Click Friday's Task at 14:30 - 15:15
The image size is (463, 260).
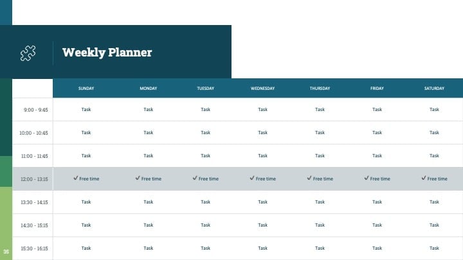pyautogui.click(x=377, y=225)
